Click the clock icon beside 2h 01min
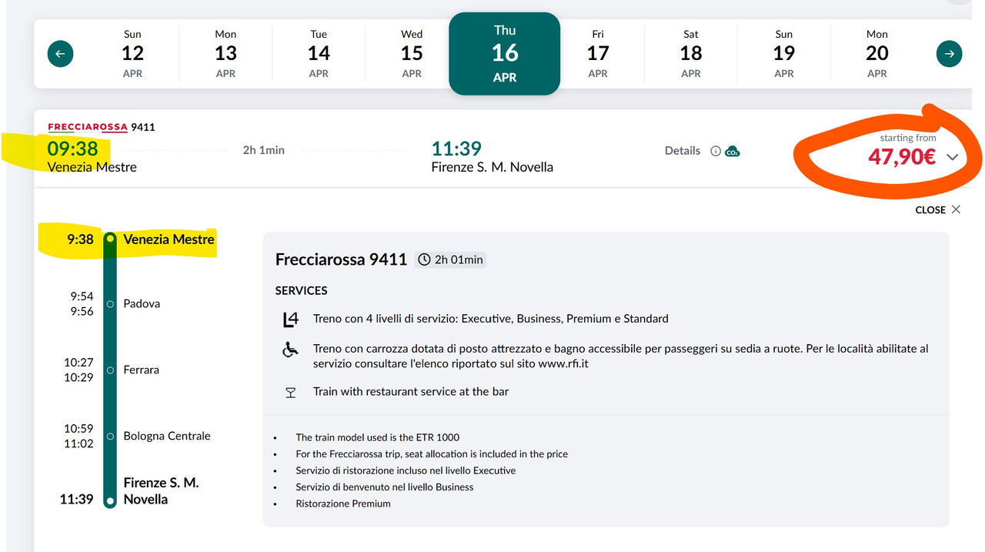The image size is (985, 552). (x=424, y=259)
